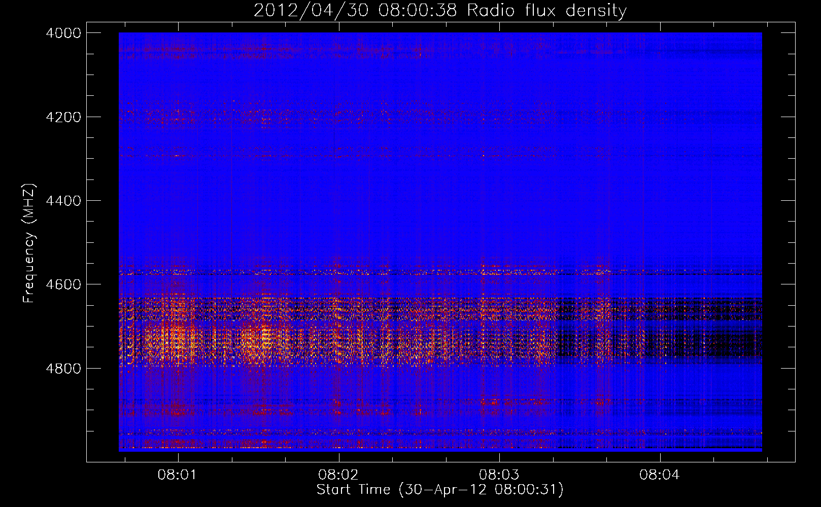The width and height of the screenshot is (821, 507).
Task: Click the 4800 frequency axis label
Action: pos(63,369)
